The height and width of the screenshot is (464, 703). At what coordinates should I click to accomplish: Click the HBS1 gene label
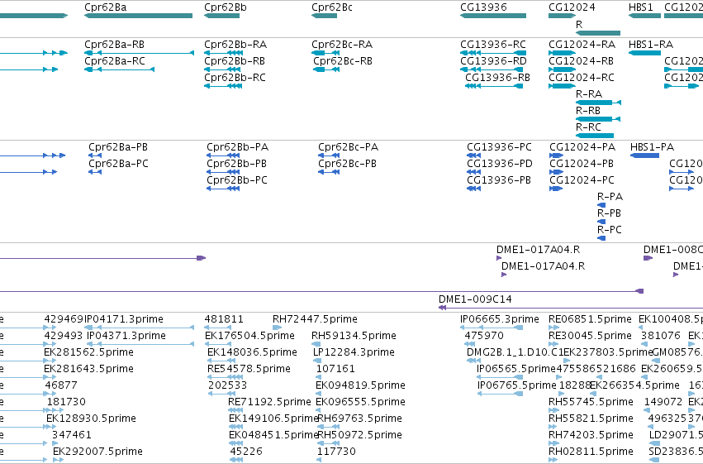pos(641,7)
